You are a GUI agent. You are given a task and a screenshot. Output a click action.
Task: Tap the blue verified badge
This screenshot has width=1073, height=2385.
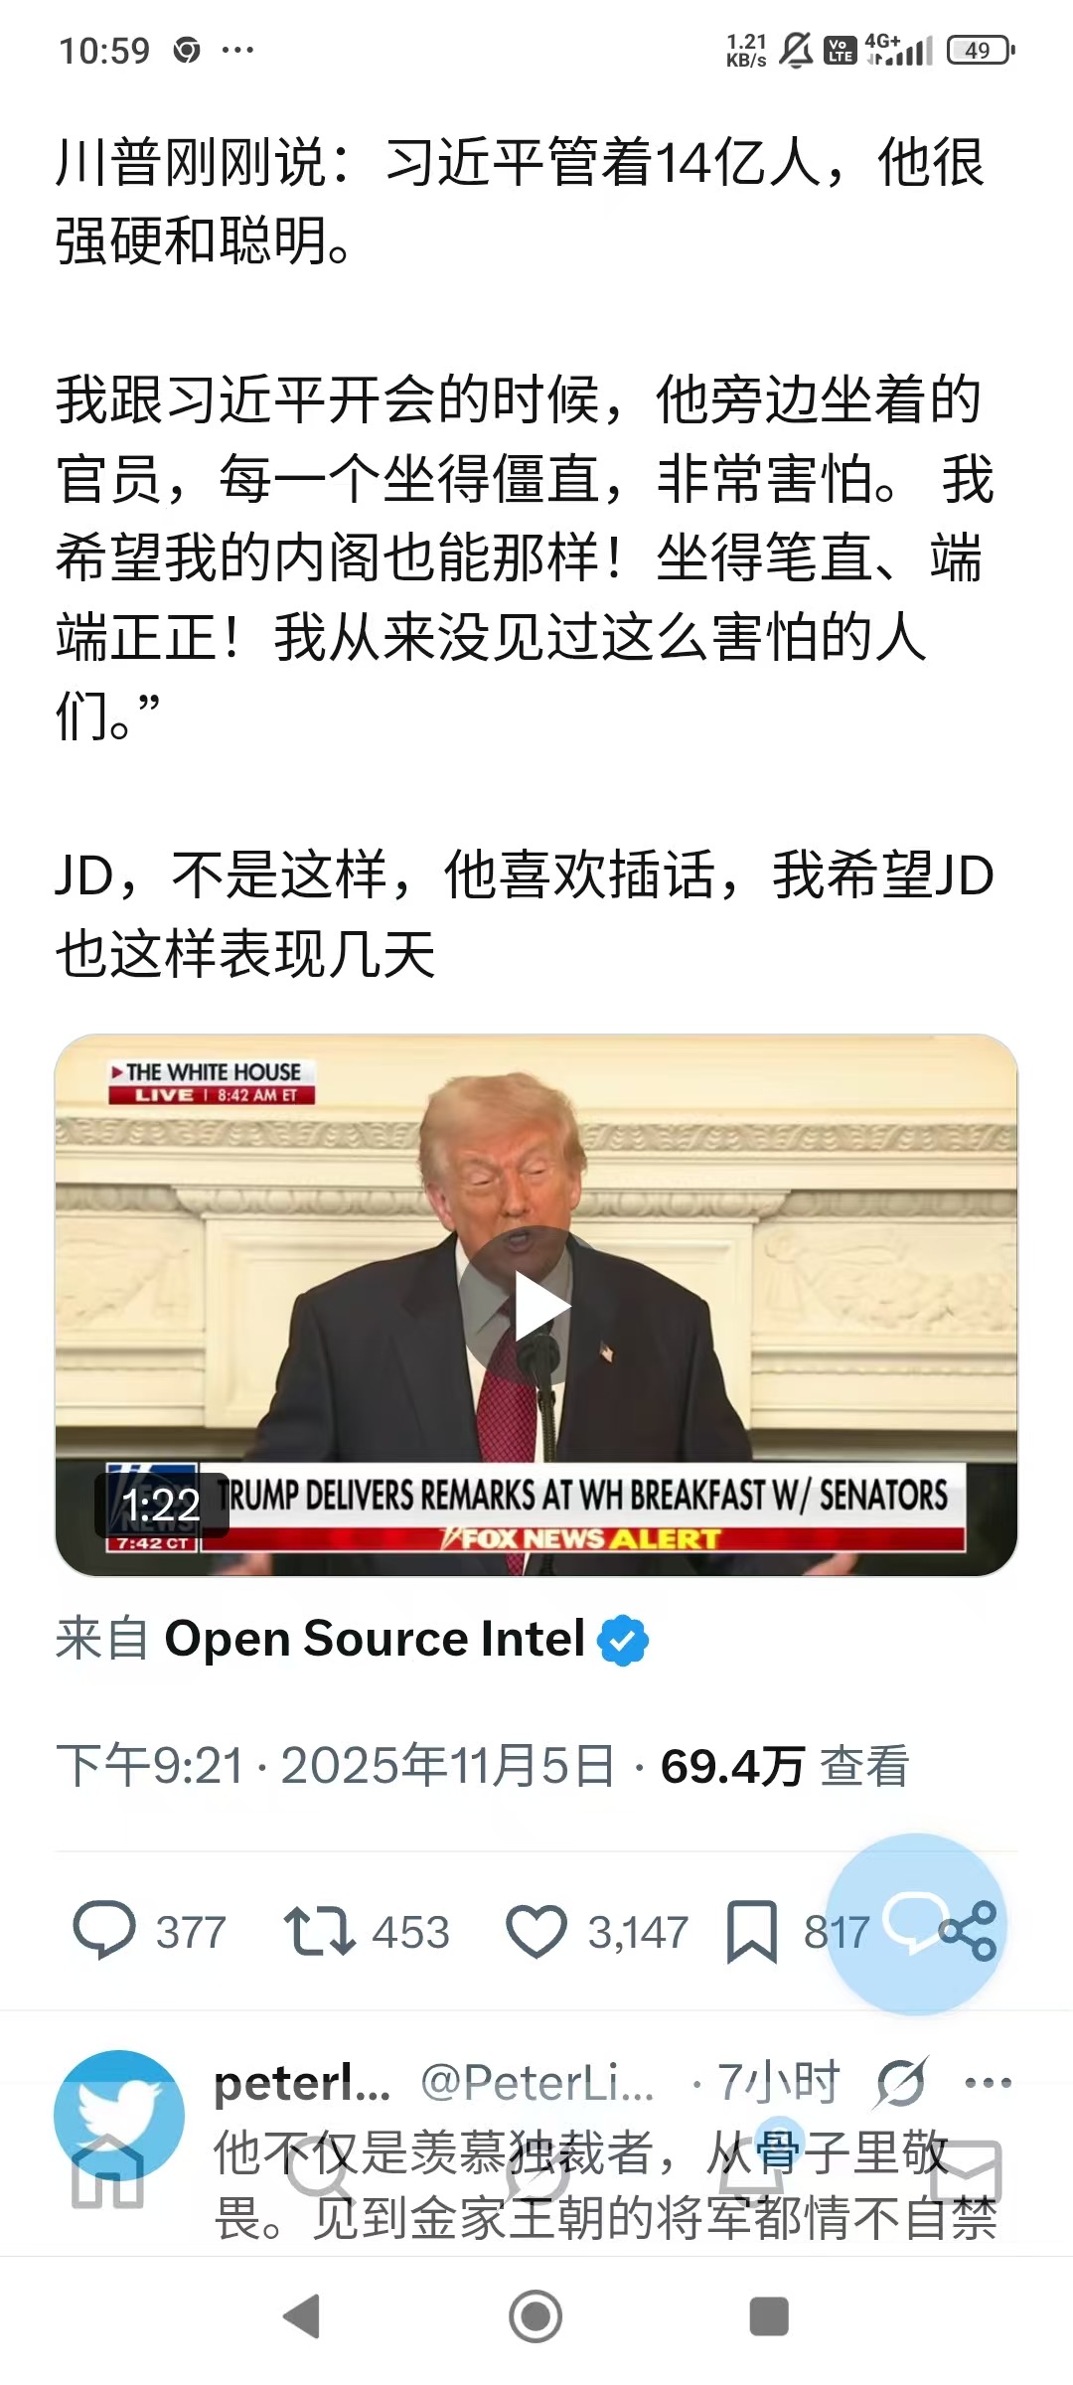[622, 1640]
